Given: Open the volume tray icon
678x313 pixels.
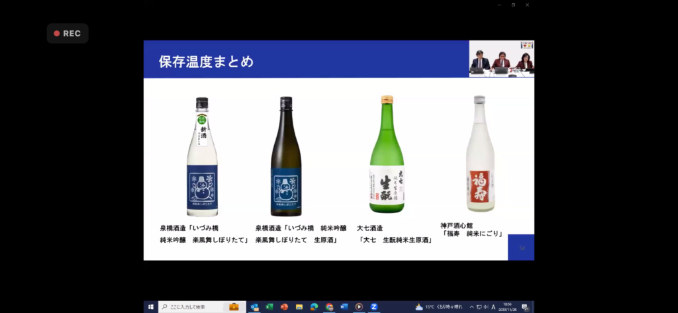Looking at the screenshot, I should pos(486,307).
